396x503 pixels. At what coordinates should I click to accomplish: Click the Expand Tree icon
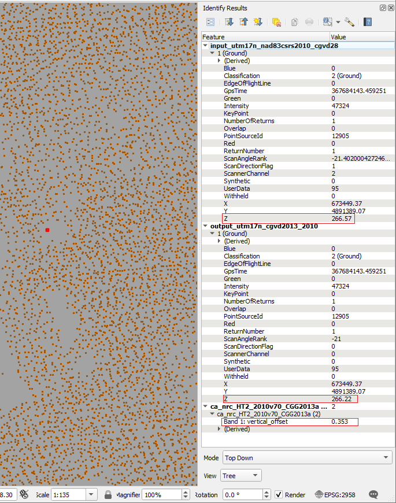click(229, 22)
